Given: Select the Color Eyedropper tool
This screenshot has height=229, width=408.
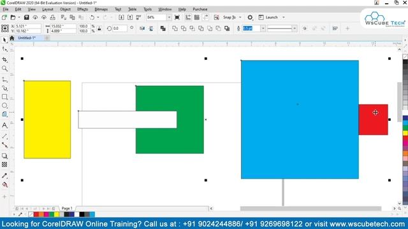Looking at the screenshot, I should click(x=4, y=176).
